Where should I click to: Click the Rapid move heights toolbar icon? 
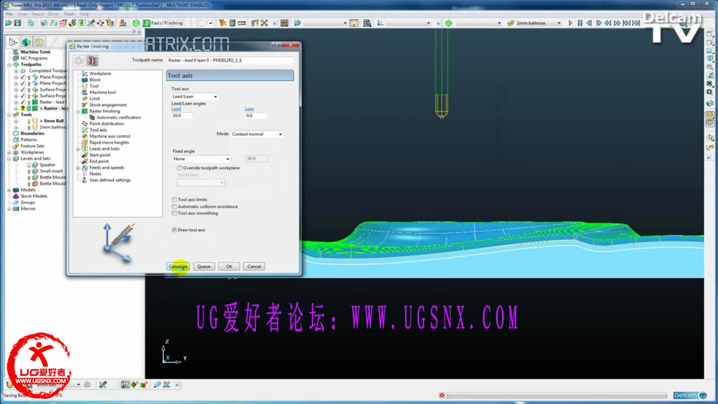point(62,23)
